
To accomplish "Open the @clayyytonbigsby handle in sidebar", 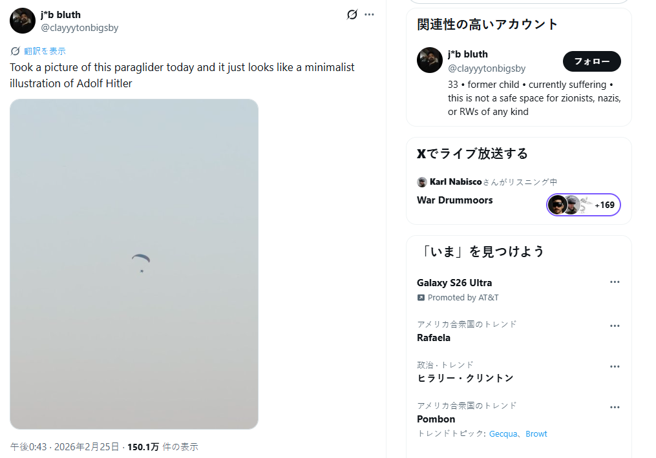I will pyautogui.click(x=487, y=68).
